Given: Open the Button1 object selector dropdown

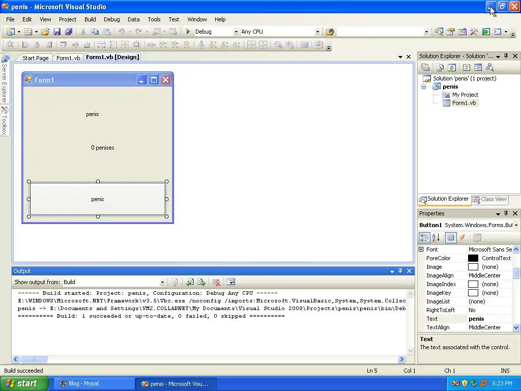Looking at the screenshot, I should pyautogui.click(x=516, y=225).
